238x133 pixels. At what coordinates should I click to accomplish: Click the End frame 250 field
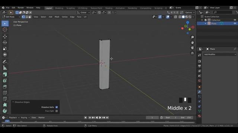click(186, 117)
